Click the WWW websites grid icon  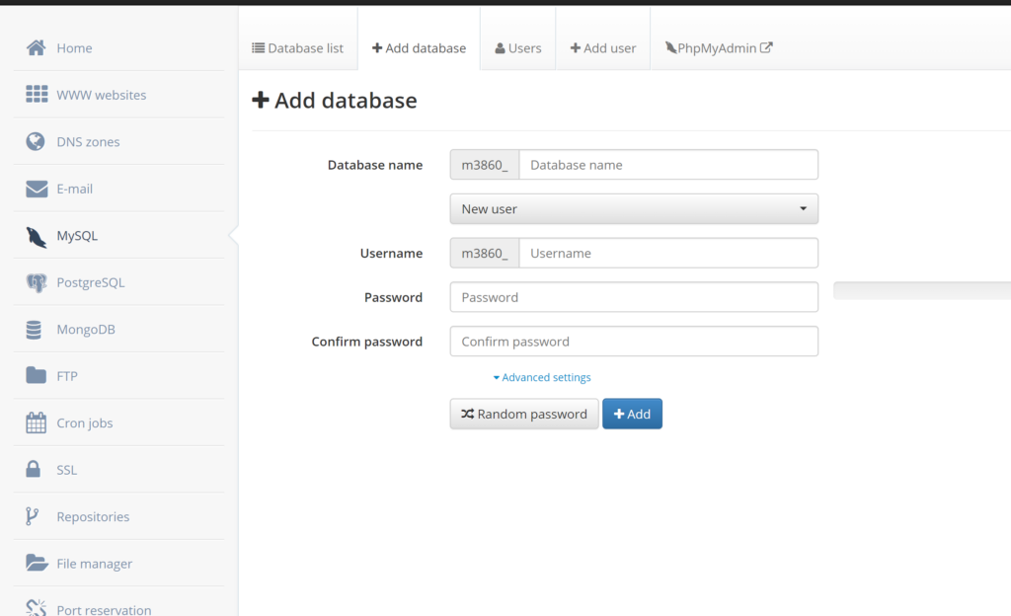(37, 95)
